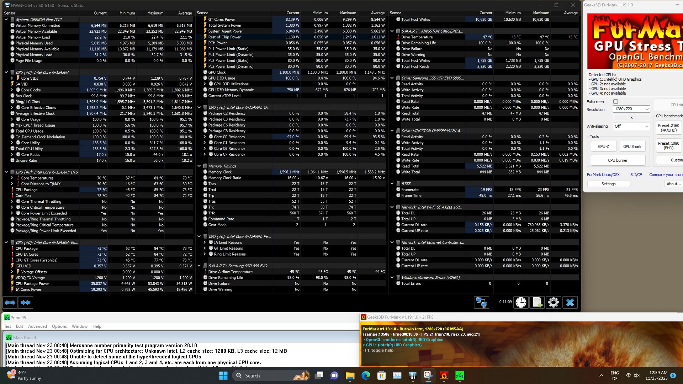The width and height of the screenshot is (683, 384).
Task: Open the notification count badge
Action: pyautogui.click(x=673, y=375)
